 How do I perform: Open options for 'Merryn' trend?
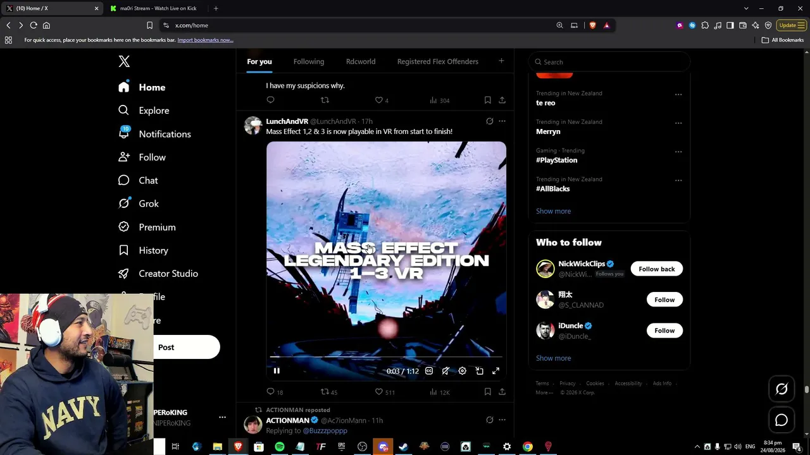(x=678, y=123)
